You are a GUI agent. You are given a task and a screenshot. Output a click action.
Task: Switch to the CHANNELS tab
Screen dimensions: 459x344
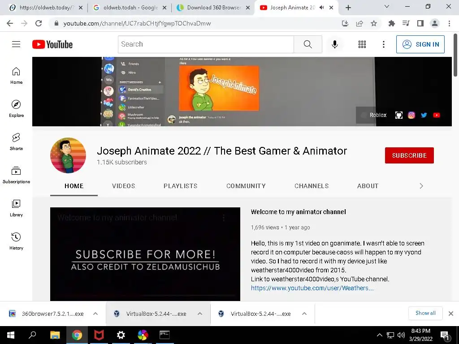312,186
